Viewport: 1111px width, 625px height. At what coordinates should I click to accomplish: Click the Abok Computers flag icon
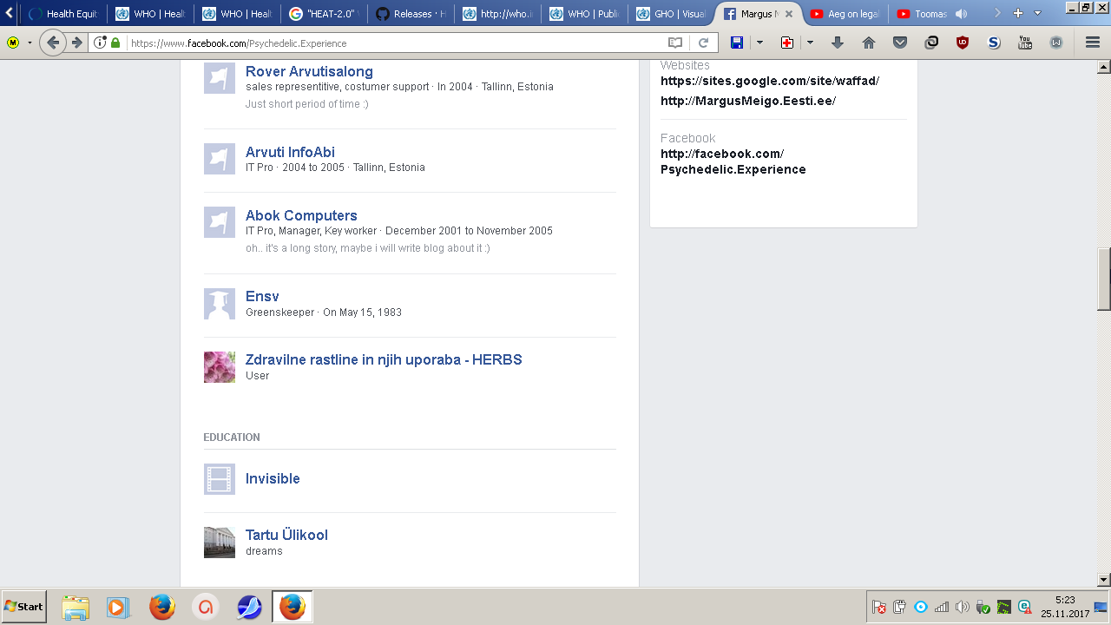point(220,222)
